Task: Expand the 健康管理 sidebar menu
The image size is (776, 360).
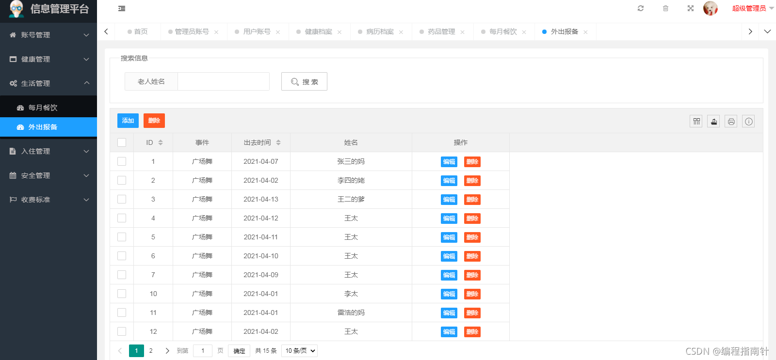Action: click(48, 59)
